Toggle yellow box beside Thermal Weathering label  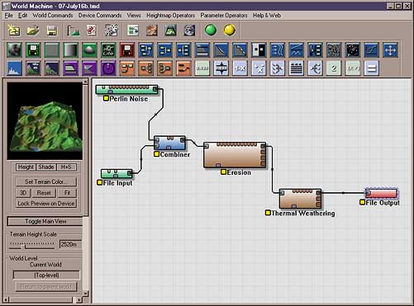pos(268,213)
